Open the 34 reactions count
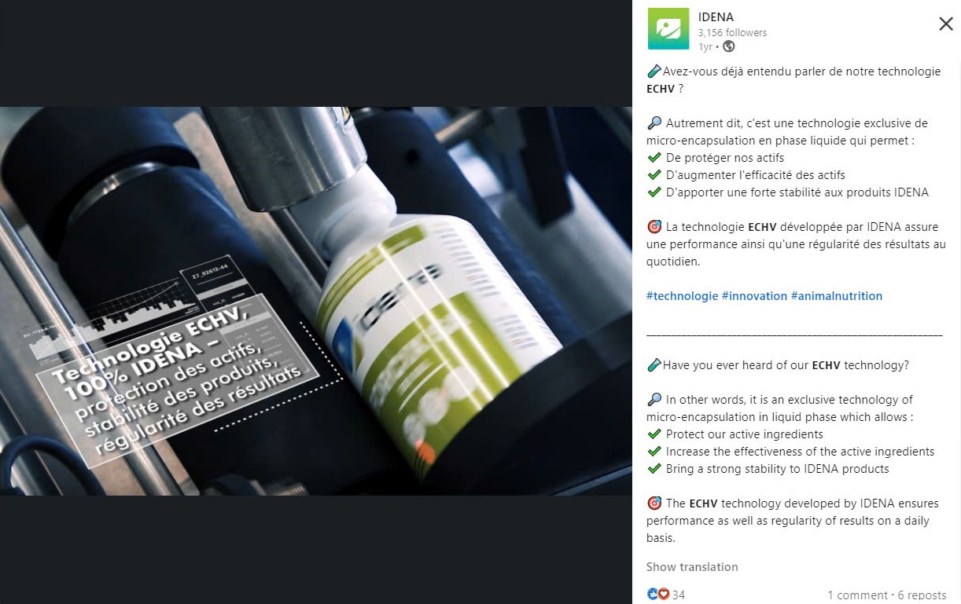 (678, 595)
